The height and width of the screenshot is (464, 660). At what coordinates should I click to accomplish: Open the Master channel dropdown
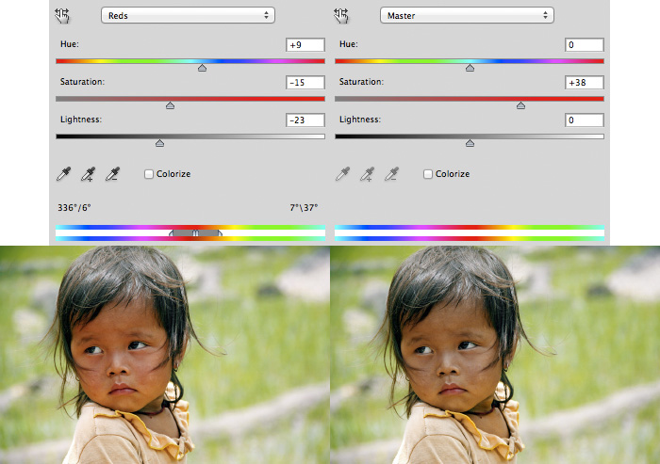pyautogui.click(x=467, y=15)
